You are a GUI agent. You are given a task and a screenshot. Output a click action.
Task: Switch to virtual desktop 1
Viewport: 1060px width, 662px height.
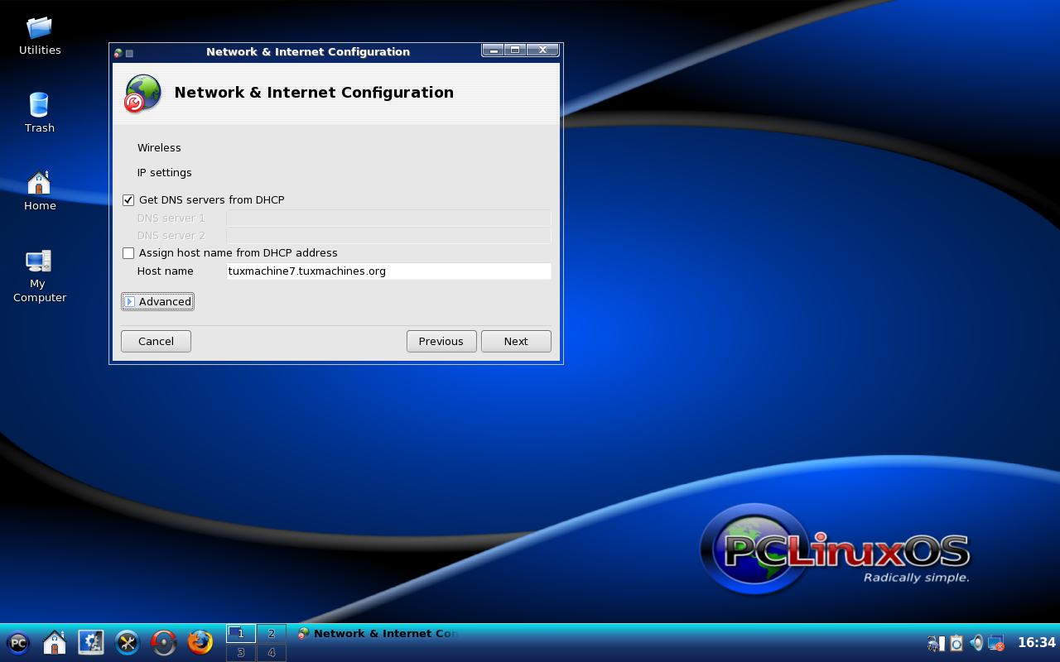tap(241, 634)
